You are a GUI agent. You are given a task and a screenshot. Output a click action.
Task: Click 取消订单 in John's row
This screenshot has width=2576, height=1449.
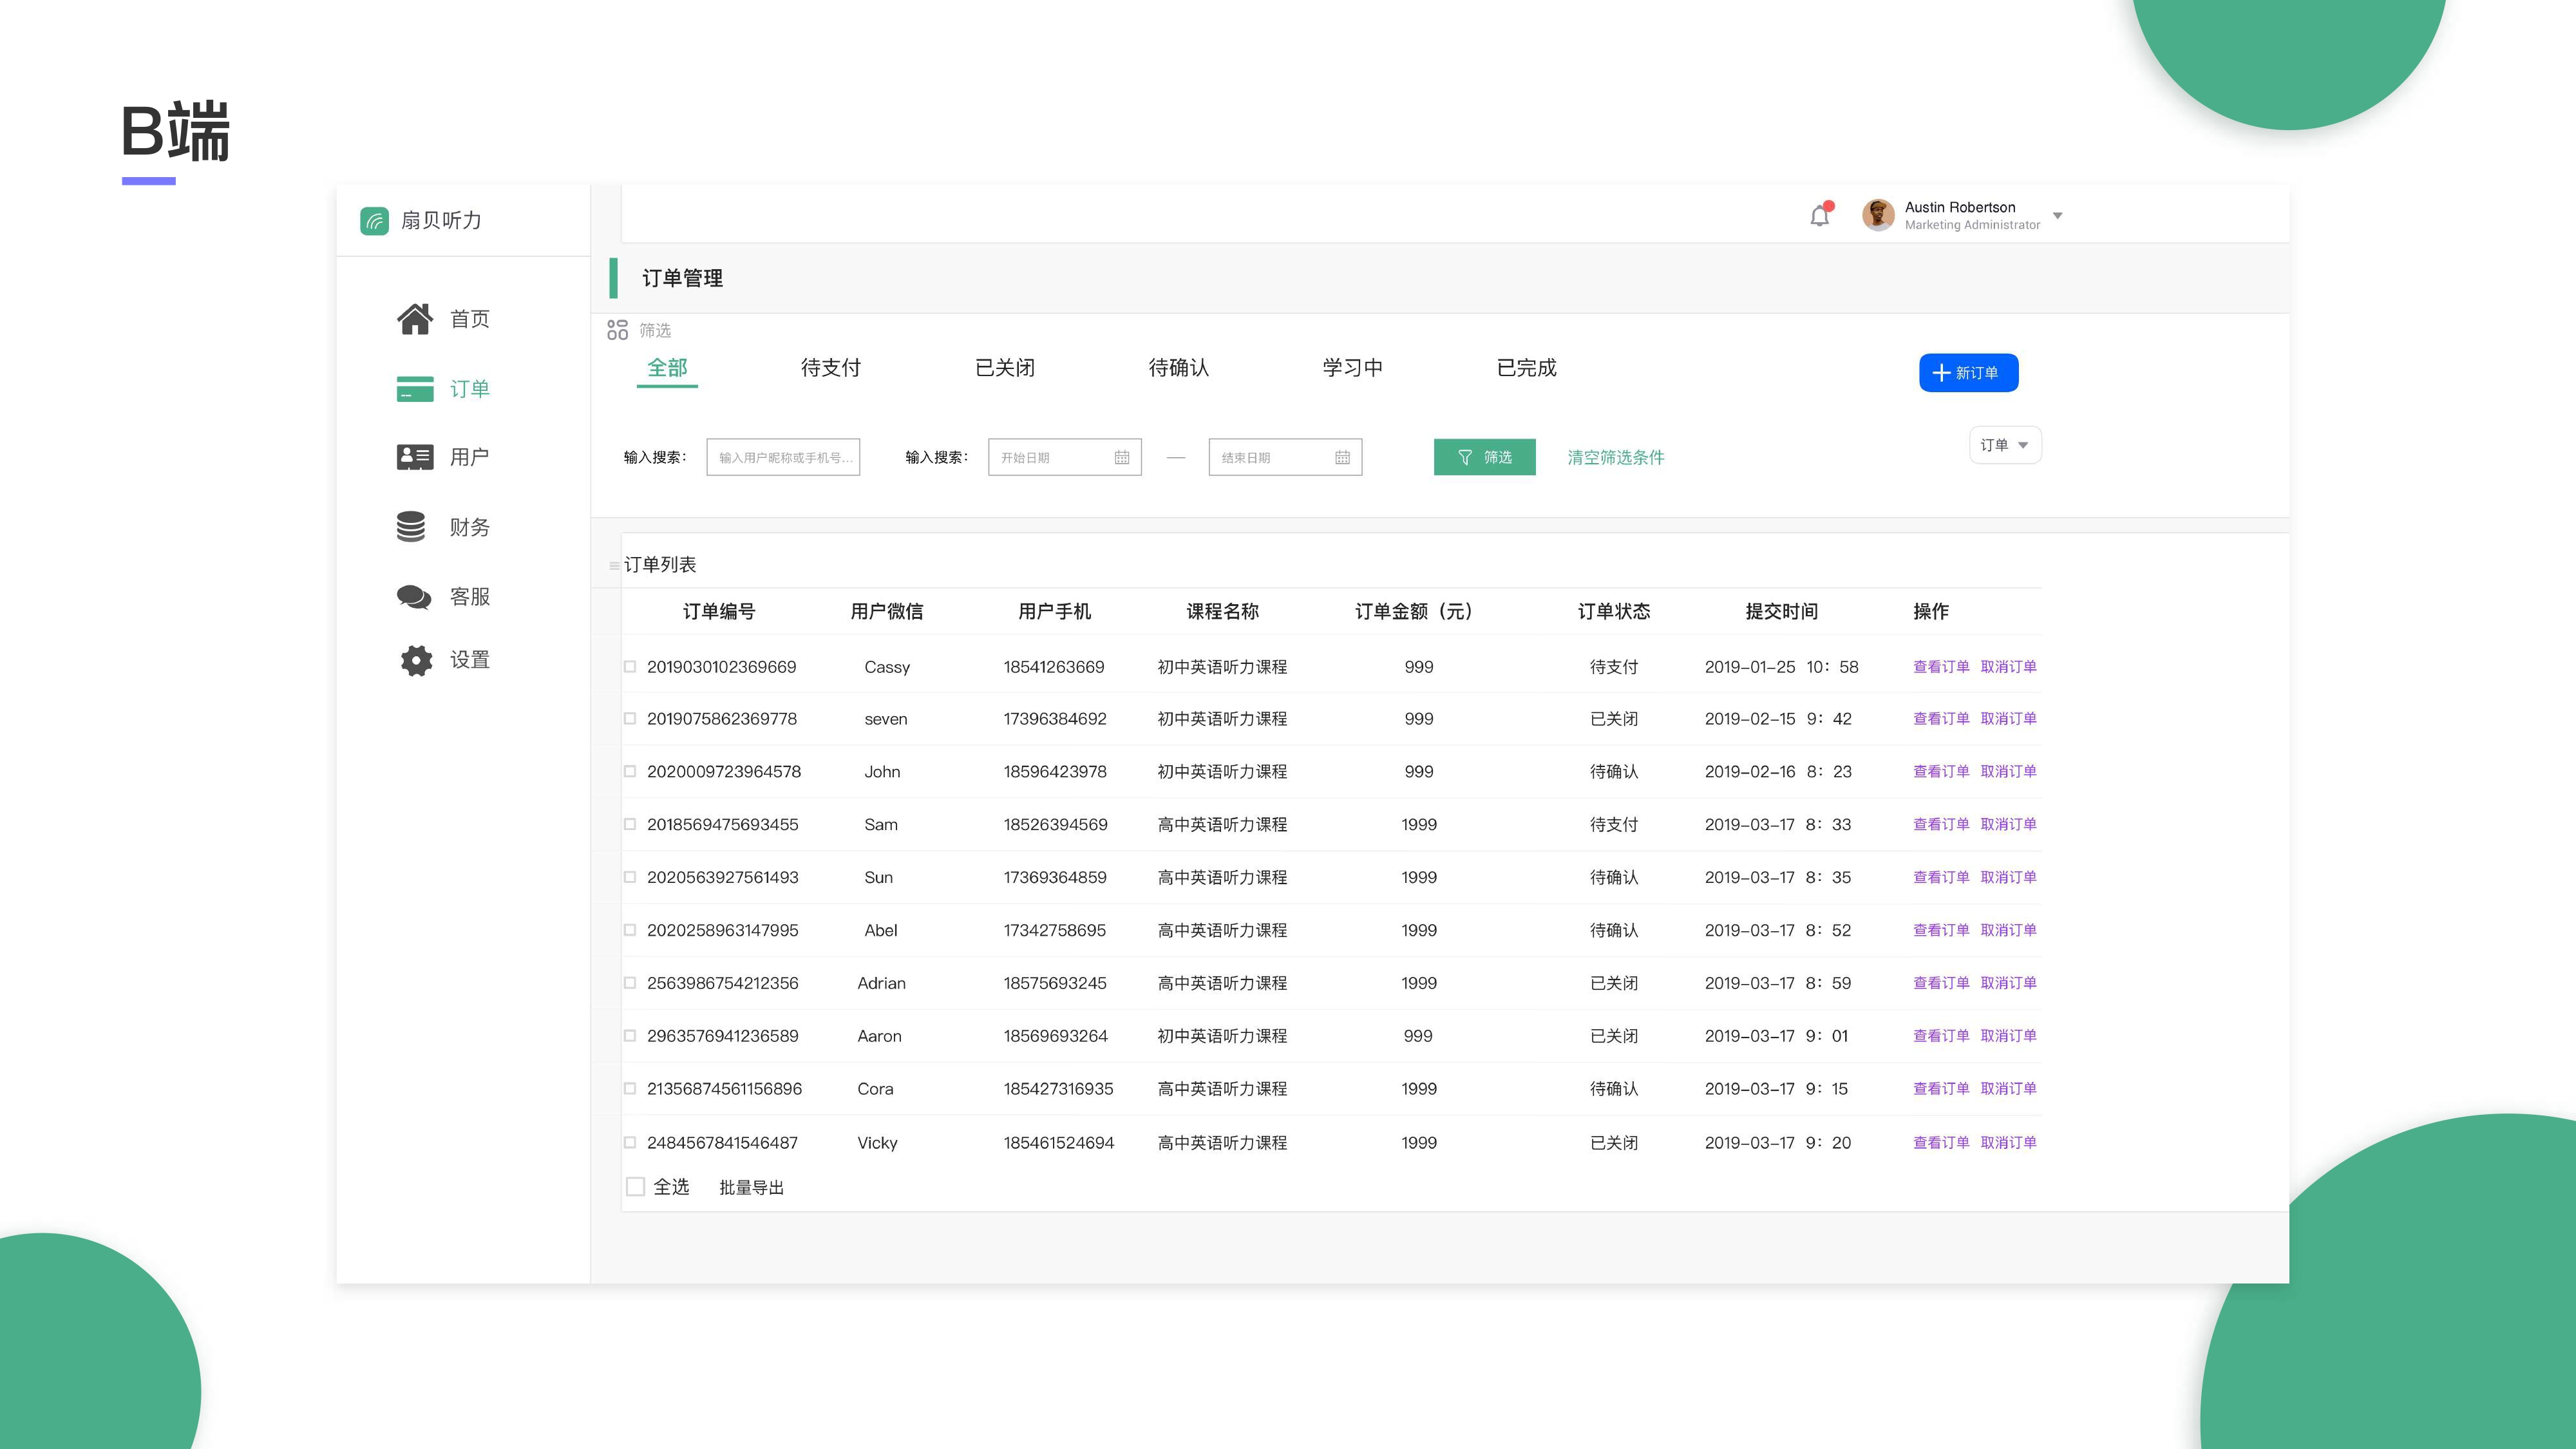pyautogui.click(x=2008, y=772)
